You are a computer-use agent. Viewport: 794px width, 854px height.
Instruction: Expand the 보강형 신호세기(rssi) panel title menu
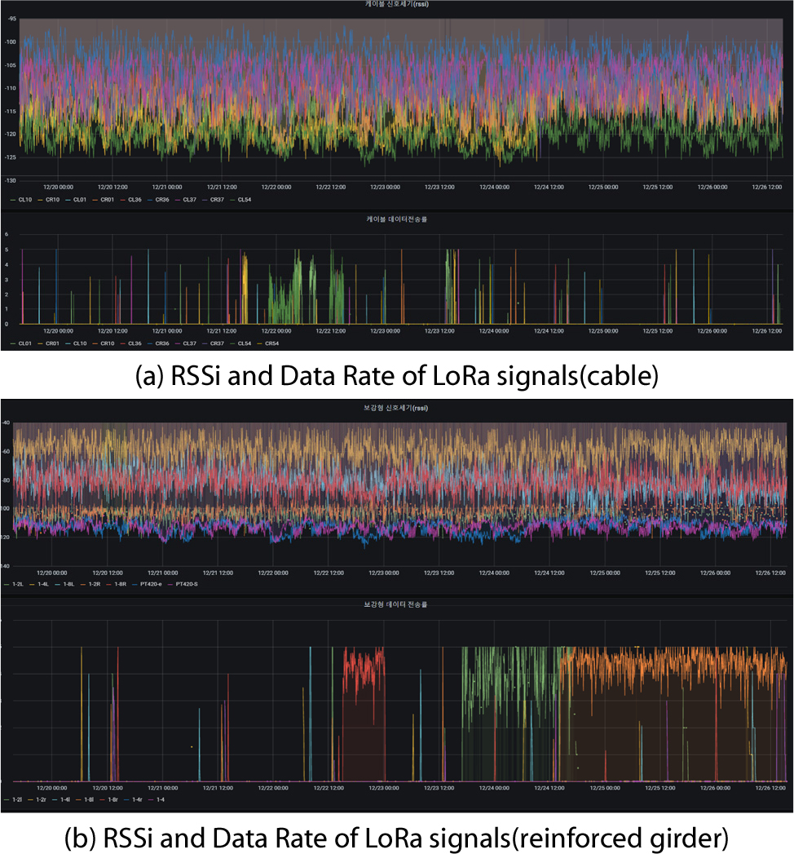point(396,407)
